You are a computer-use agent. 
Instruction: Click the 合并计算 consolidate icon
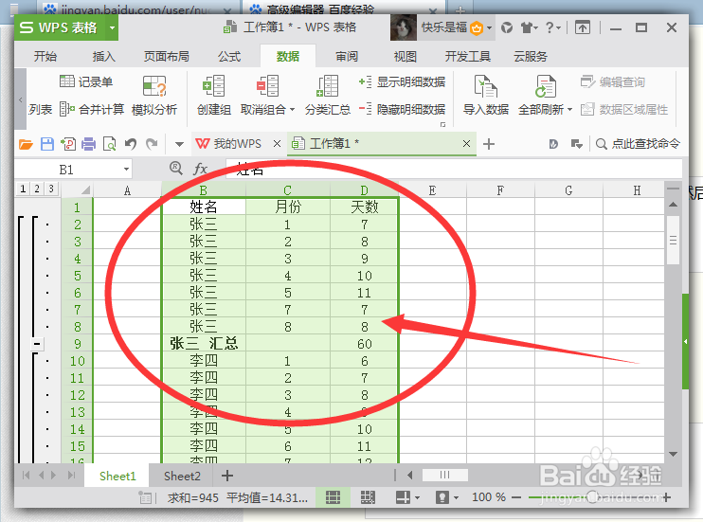pos(67,109)
